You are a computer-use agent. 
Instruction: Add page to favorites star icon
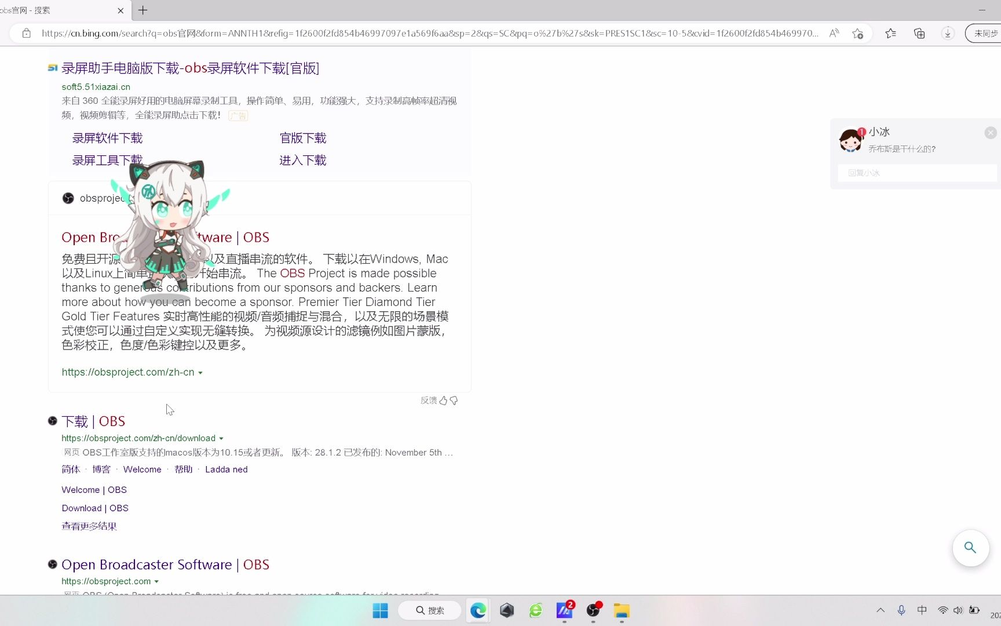(857, 33)
